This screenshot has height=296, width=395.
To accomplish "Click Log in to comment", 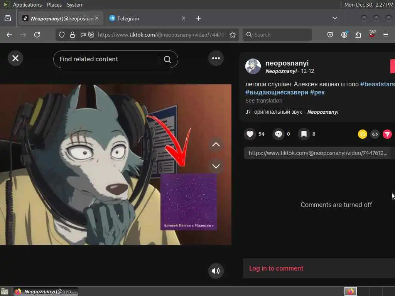I will click(x=276, y=269).
